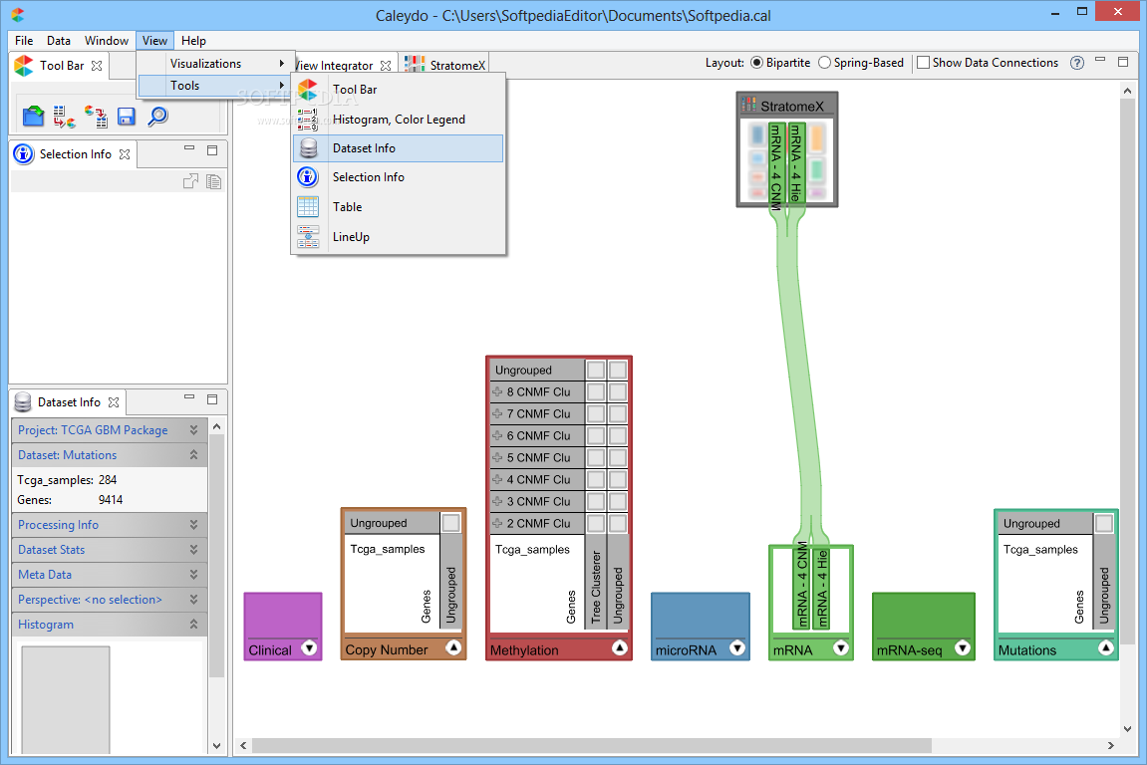Expand the mRNA node arrow
Image resolution: width=1147 pixels, height=765 pixels.
pos(841,648)
